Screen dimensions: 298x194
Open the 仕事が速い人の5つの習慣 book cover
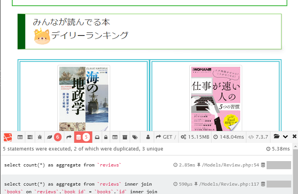coord(216,99)
